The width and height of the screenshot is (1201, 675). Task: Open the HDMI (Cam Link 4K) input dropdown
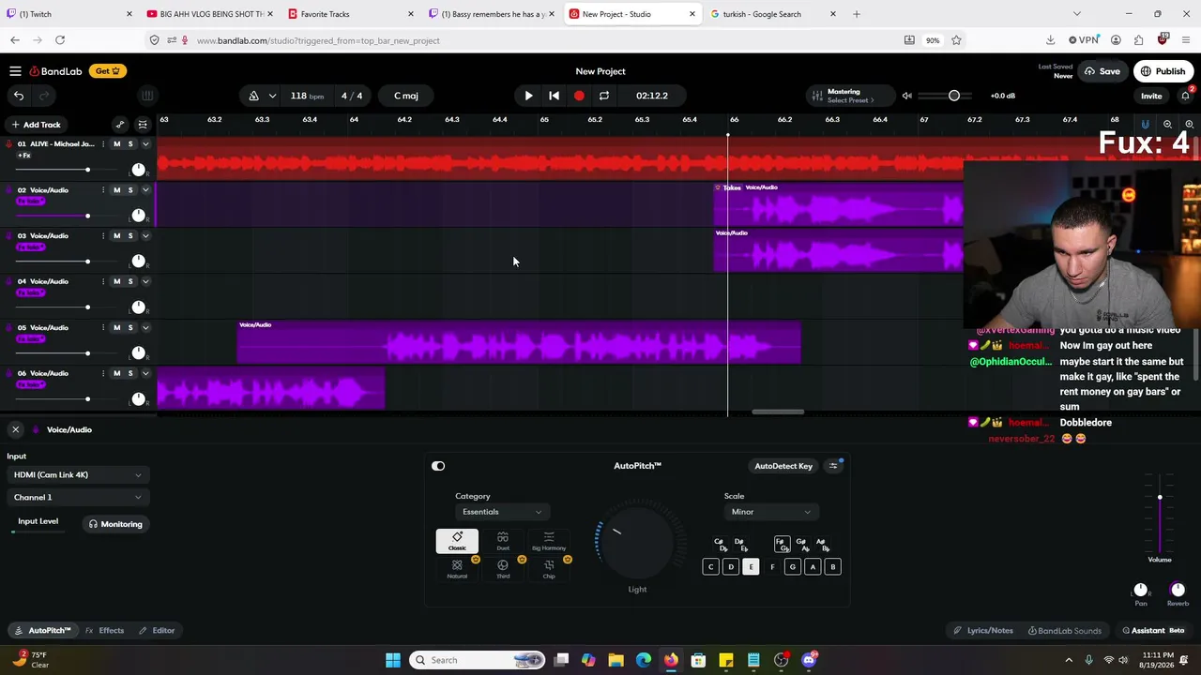pos(77,475)
